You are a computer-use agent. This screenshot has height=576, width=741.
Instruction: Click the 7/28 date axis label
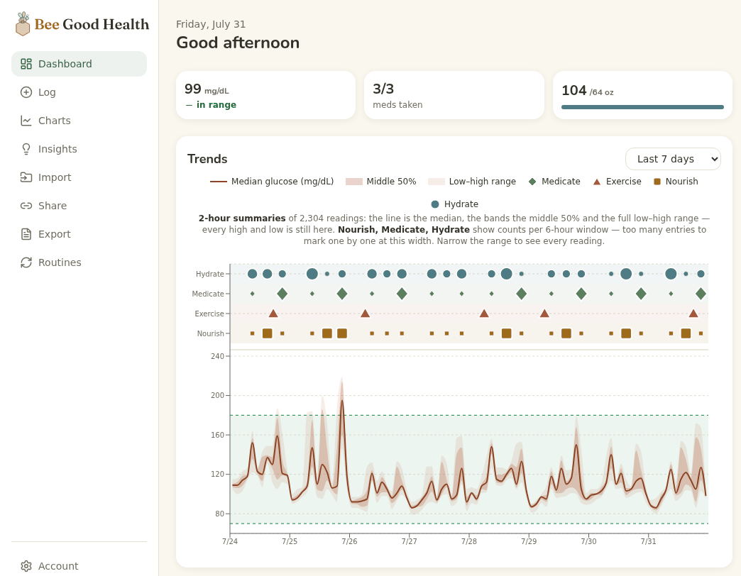469,541
